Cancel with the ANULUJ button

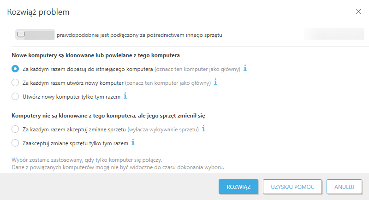click(344, 187)
